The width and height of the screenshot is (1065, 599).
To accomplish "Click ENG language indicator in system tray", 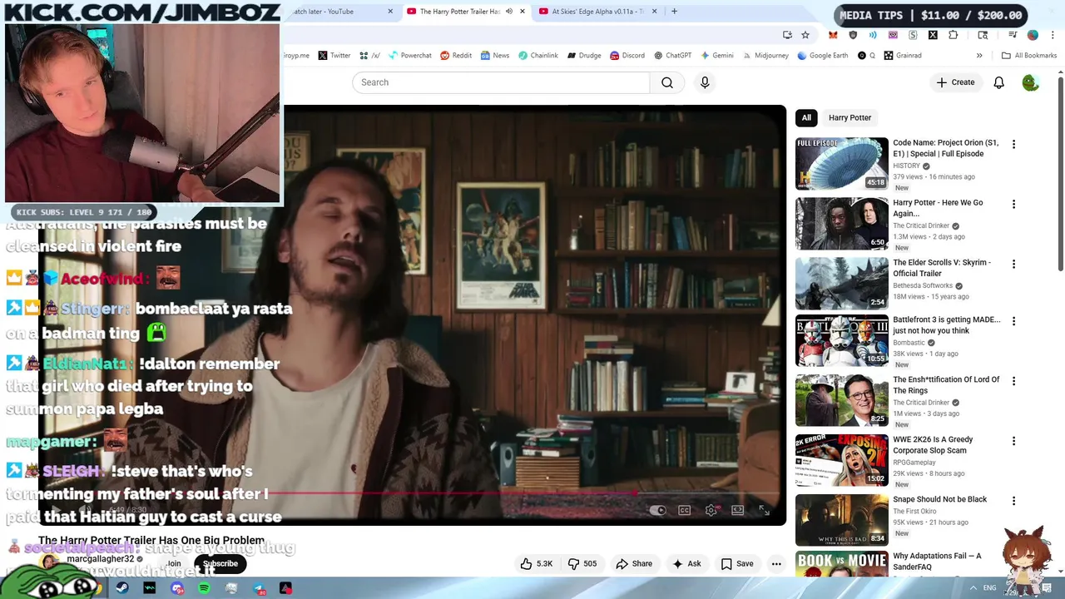I will click(989, 588).
